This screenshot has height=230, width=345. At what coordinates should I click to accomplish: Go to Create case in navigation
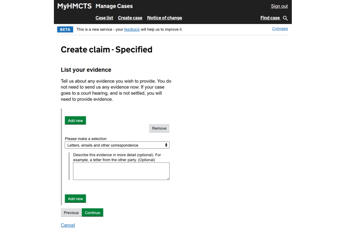coord(130,18)
